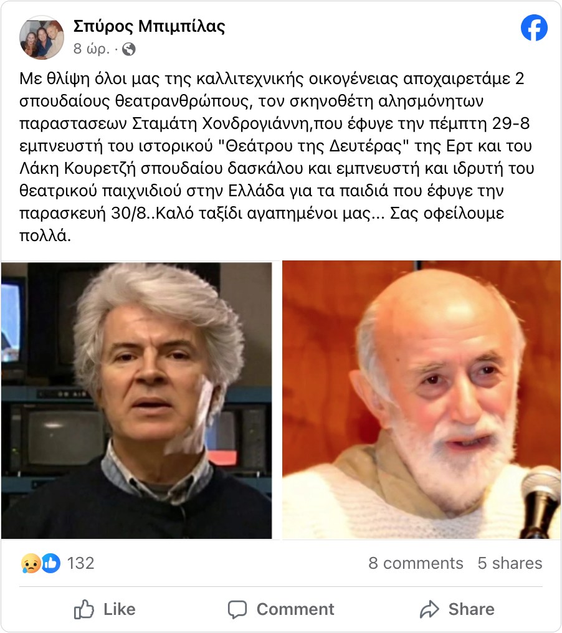Image resolution: width=562 pixels, height=633 pixels.
Task: View the 132 reactions count
Action: point(81,563)
